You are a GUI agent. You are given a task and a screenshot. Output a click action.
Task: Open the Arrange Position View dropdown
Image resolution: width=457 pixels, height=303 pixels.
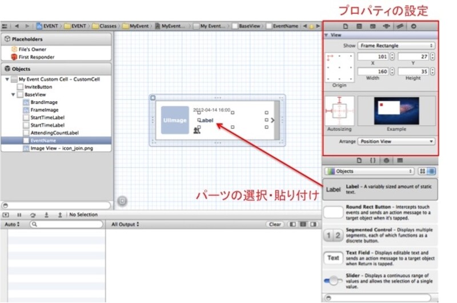tap(396, 141)
